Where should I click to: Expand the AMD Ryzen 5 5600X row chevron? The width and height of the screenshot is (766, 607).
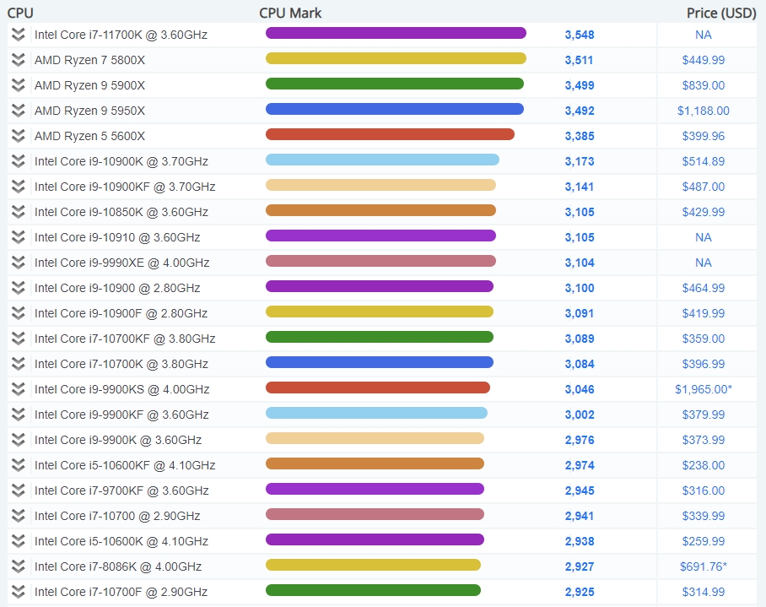pyautogui.click(x=18, y=136)
